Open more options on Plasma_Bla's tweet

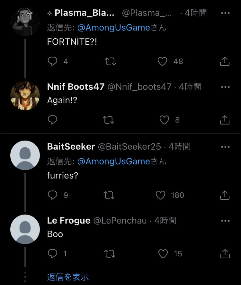(226, 13)
